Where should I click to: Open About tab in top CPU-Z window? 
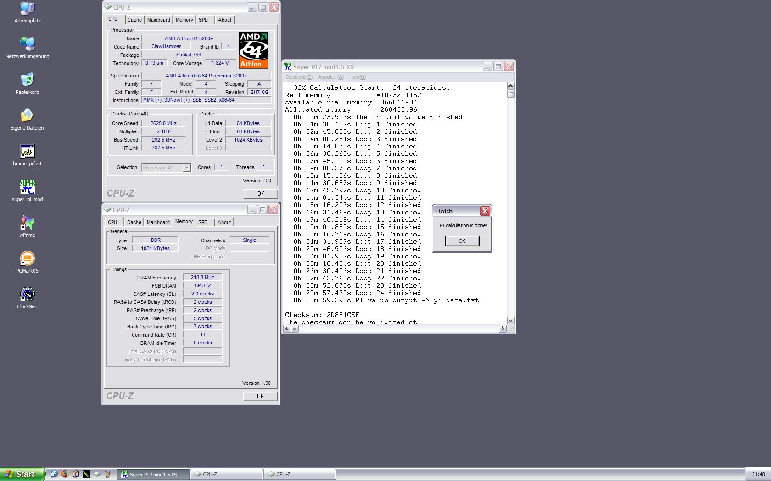pyautogui.click(x=224, y=20)
